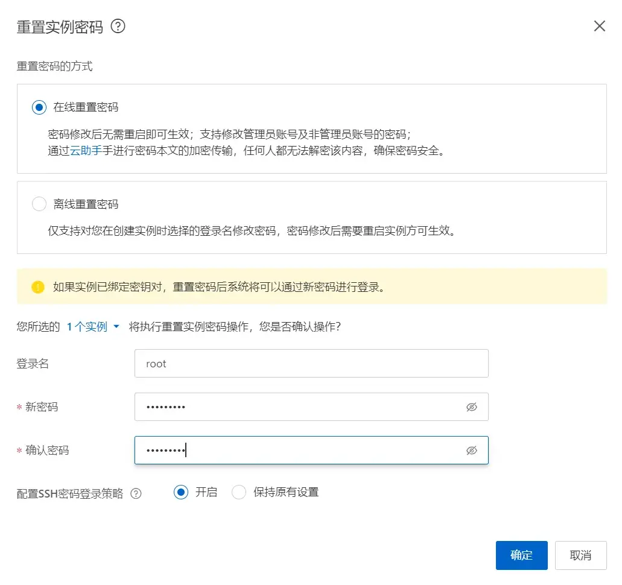The height and width of the screenshot is (585, 622).
Task: Click the 确定 confirm button
Action: point(522,555)
